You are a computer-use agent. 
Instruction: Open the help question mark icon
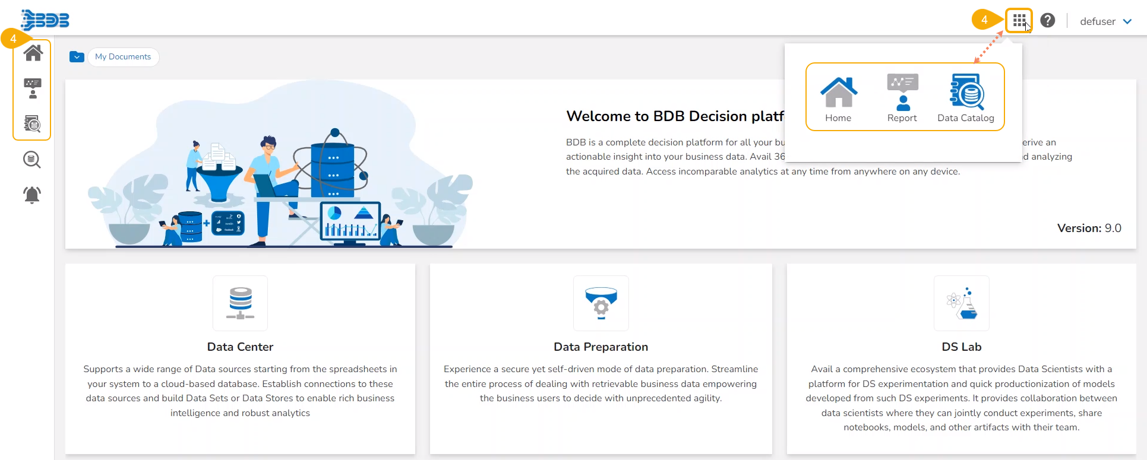(1048, 21)
